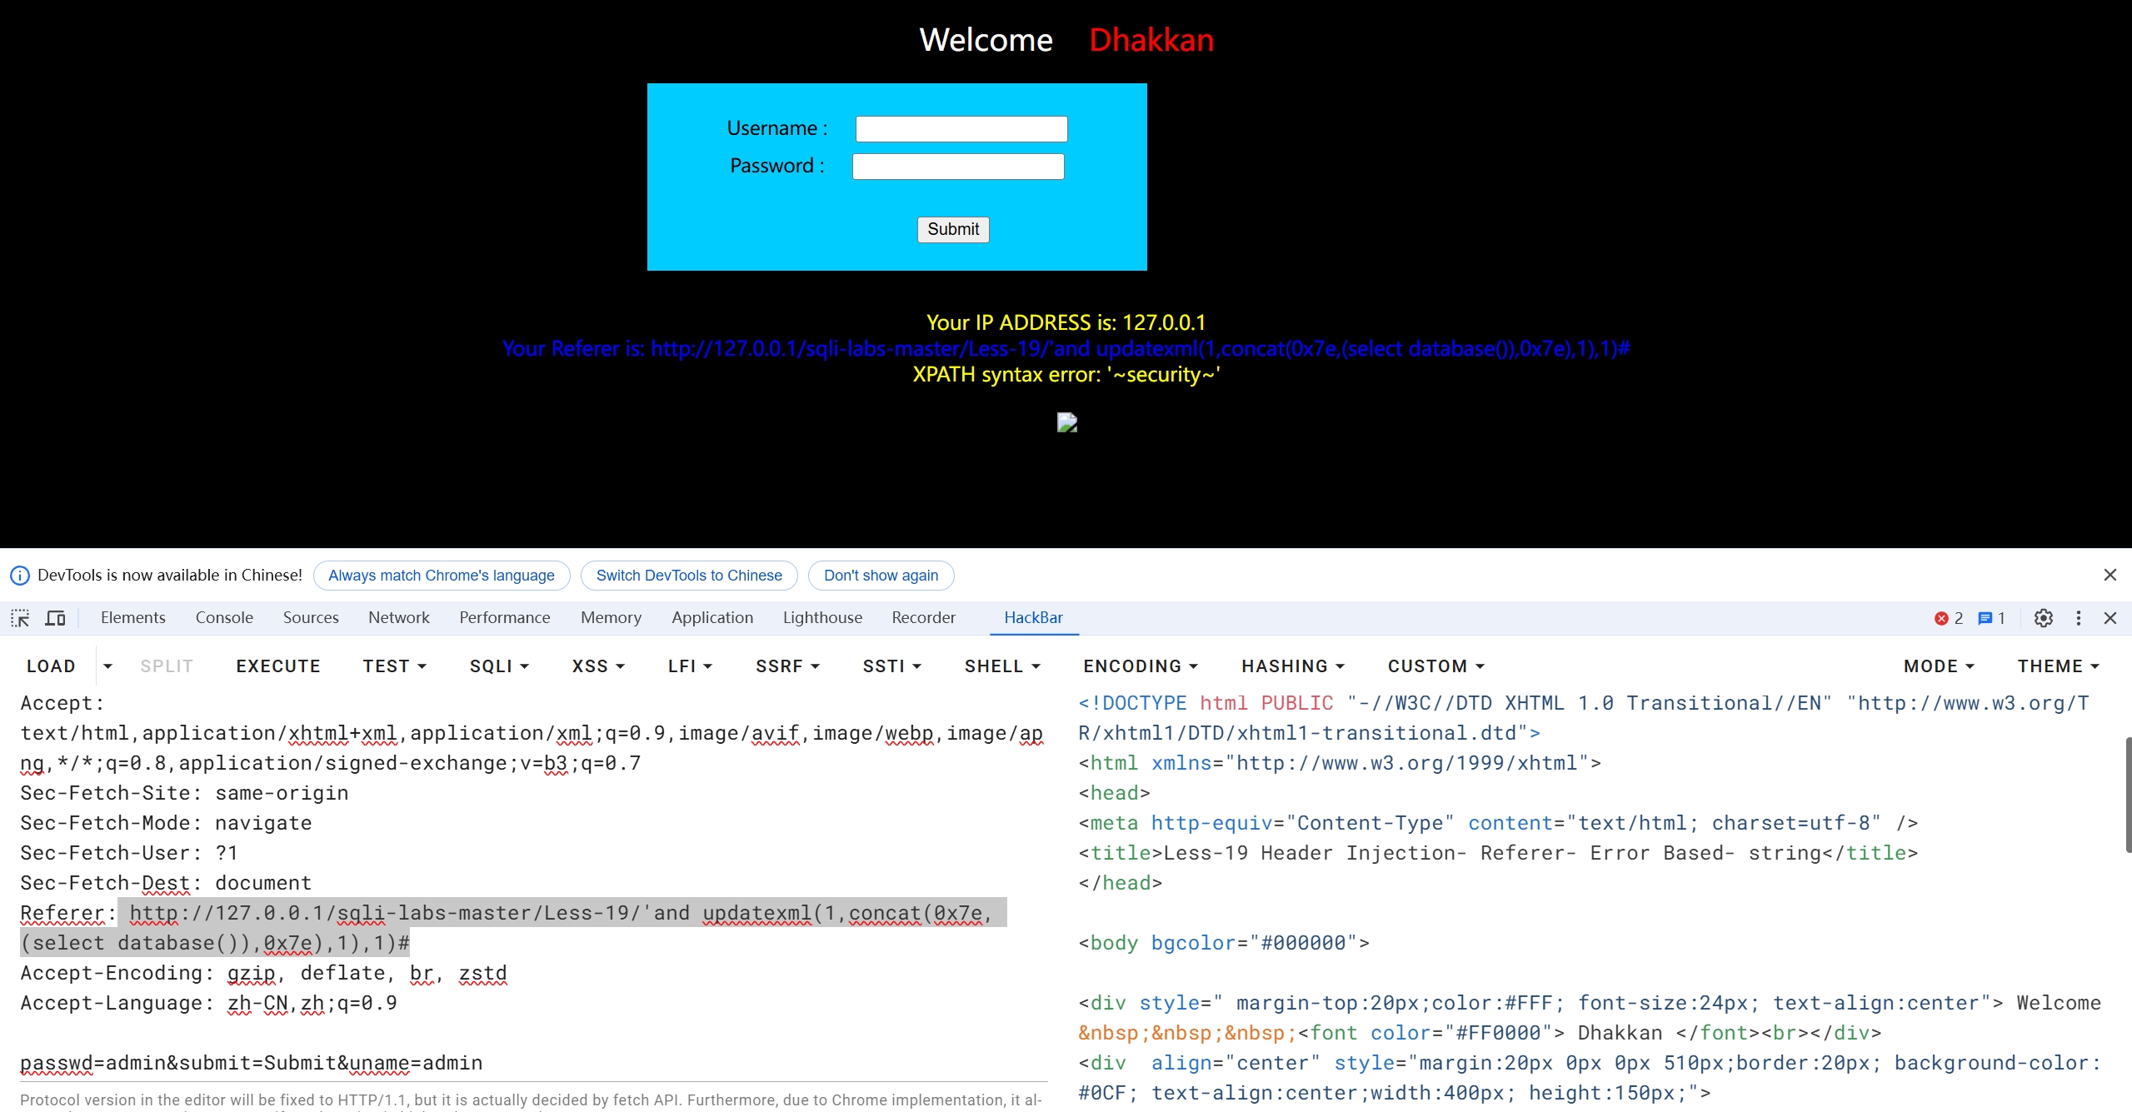Screen dimensions: 2132x1112
Task: Dismiss the DevTools language notification bar
Action: click(x=2110, y=575)
